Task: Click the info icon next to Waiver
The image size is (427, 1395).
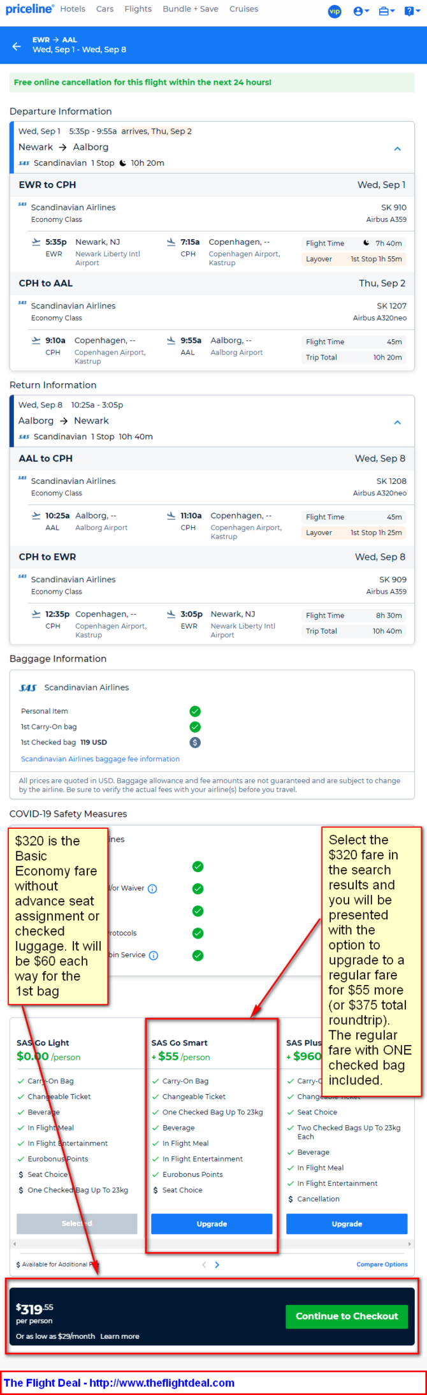Action: (152, 889)
